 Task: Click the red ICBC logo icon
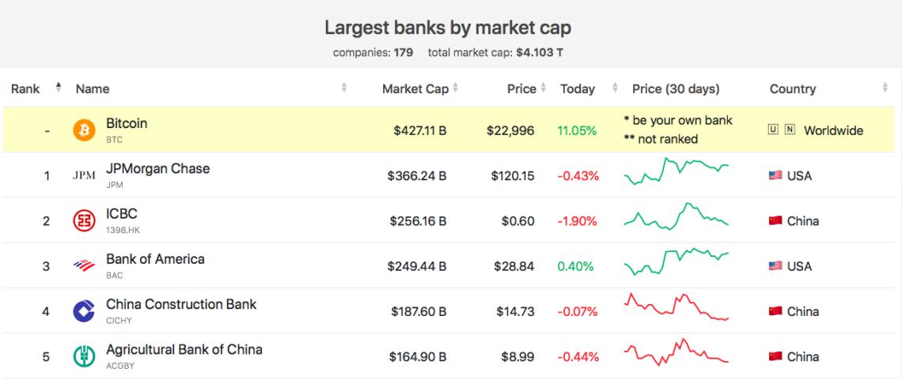[x=84, y=220]
